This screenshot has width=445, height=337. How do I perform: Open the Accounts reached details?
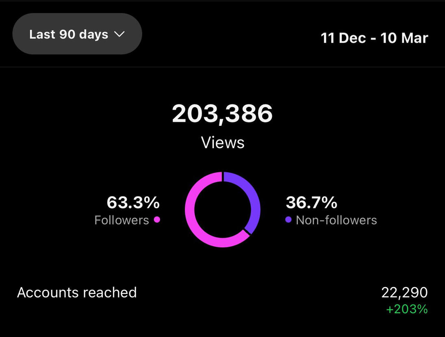(77, 292)
